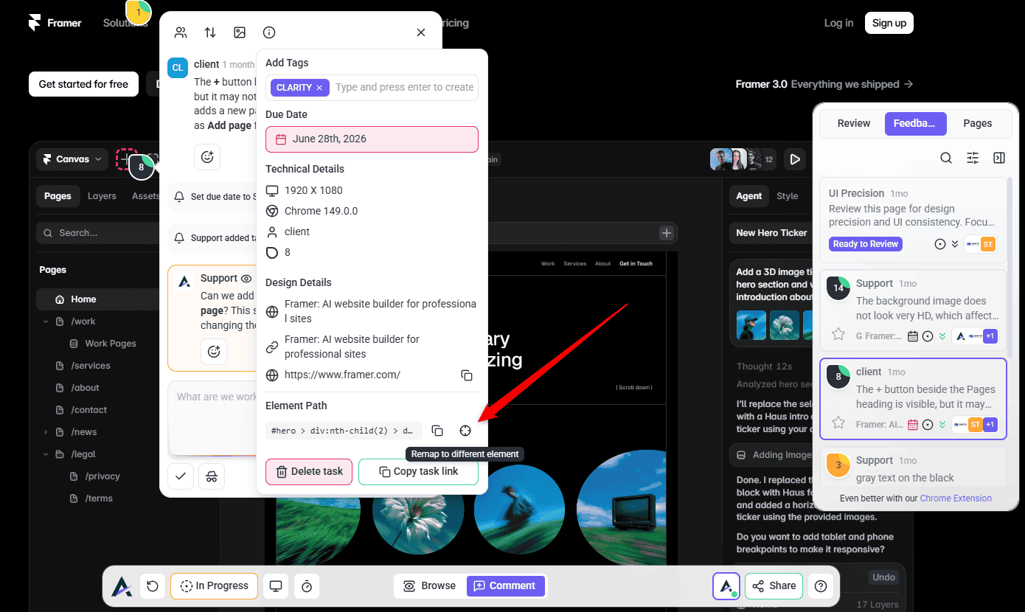
Task: Click the undo/refresh icon in bottom toolbar
Action: click(153, 586)
